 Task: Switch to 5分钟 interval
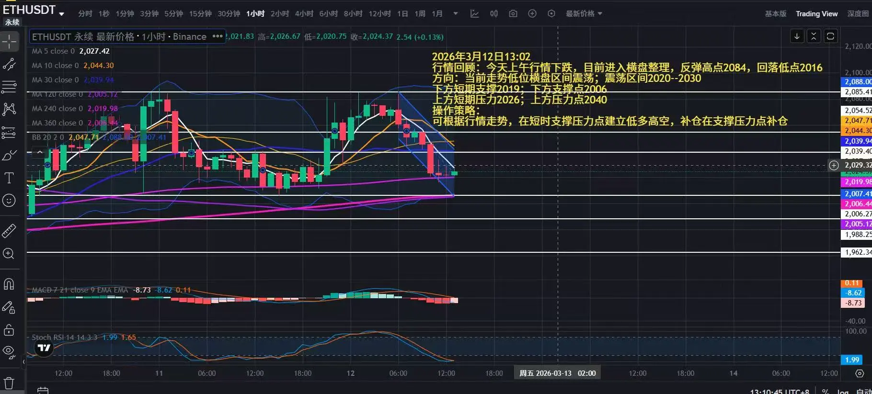coord(174,14)
